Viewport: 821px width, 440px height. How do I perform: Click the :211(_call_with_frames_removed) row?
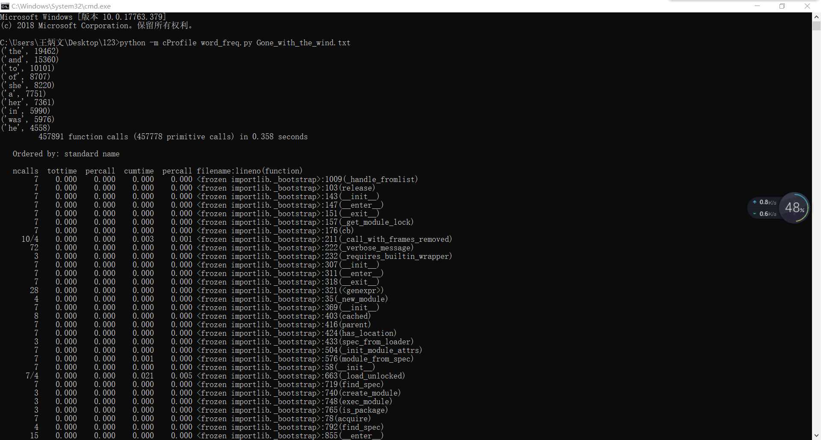tap(237, 239)
